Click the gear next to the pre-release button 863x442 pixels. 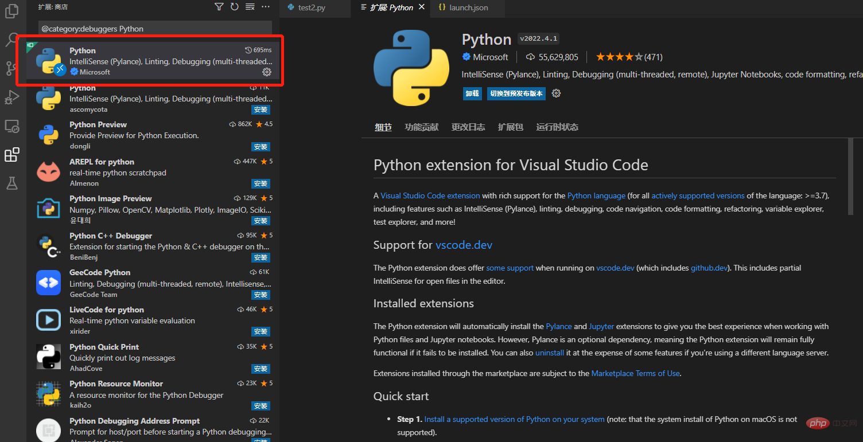click(555, 93)
